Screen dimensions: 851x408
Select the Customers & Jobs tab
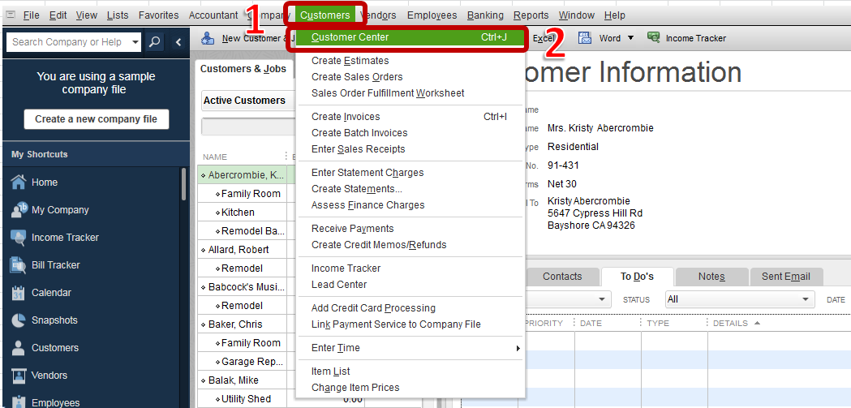[x=243, y=69]
